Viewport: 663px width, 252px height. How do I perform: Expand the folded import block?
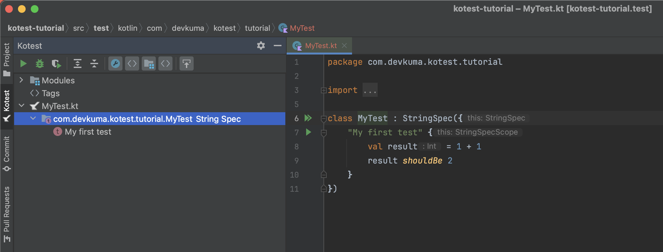323,90
